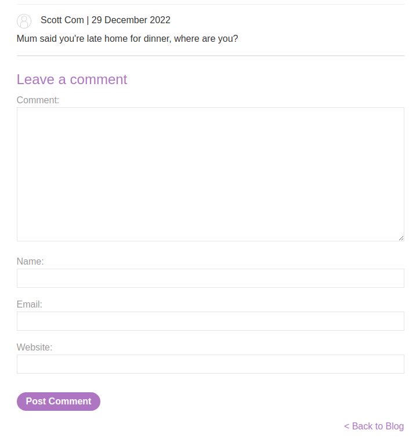Click the 'Comment:' field label
This screenshot has width=409, height=441.
pyautogui.click(x=38, y=100)
